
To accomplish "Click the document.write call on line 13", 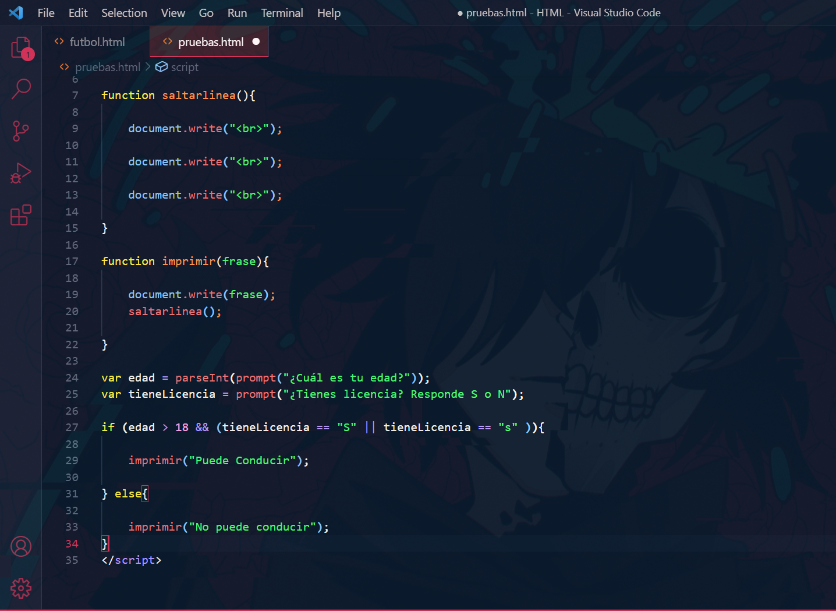I will (206, 195).
